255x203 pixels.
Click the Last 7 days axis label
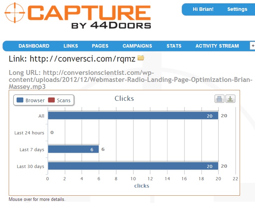pos(32,149)
